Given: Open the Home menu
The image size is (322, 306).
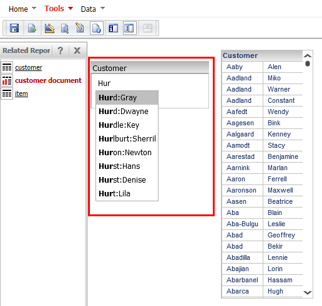Looking at the screenshot, I should pos(18,9).
